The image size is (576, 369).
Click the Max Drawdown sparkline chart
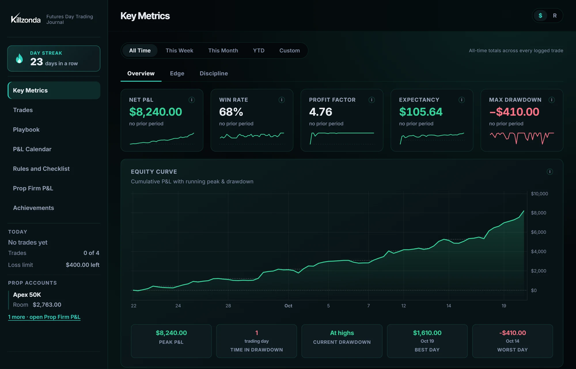[x=522, y=138]
